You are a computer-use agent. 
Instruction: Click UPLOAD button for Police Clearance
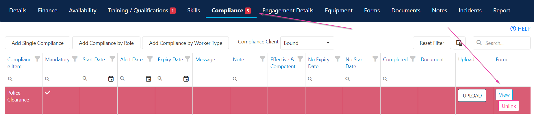(472, 96)
